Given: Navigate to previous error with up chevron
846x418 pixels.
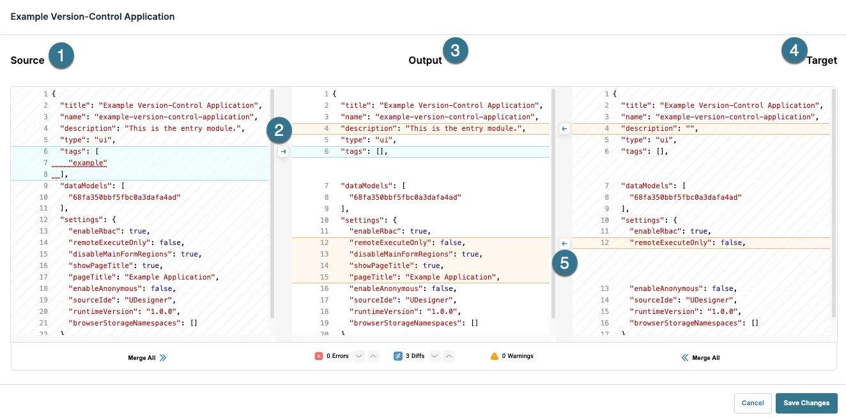Looking at the screenshot, I should coord(374,357).
